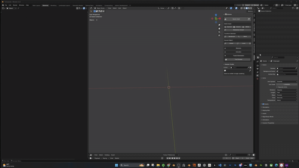This screenshot has height=168, width=299.
Task: Click the Camera object field in Scene properties
Action: [287, 68]
